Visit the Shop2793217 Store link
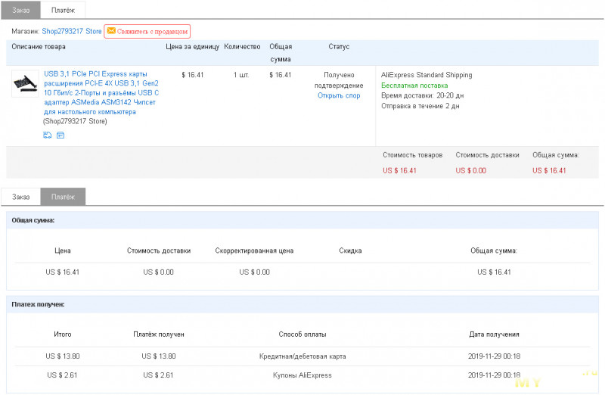Image resolution: width=605 pixels, height=395 pixels. pyautogui.click(x=71, y=31)
